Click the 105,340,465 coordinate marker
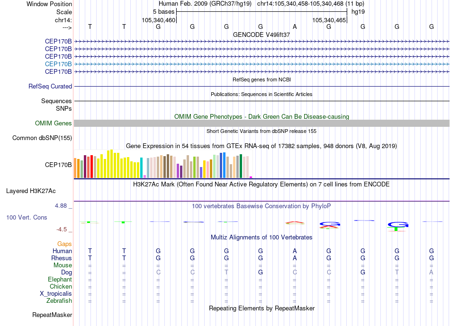450x326 pixels. point(329,20)
